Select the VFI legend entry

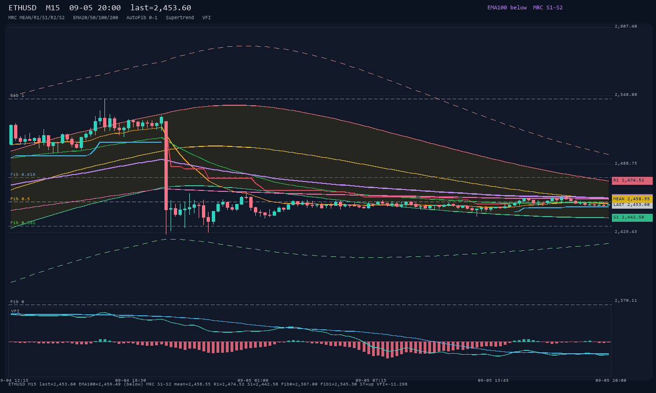(x=207, y=17)
